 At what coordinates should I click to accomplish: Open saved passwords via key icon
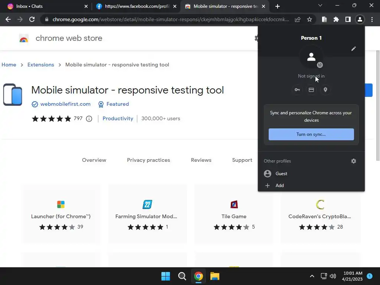click(297, 90)
